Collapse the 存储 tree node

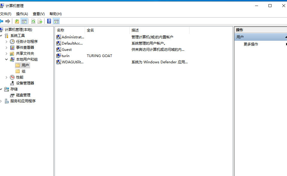tap(1, 89)
